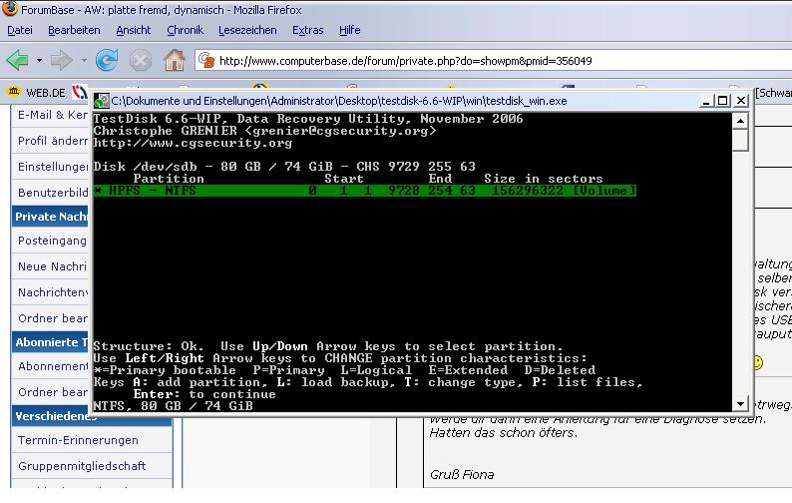Image resolution: width=792 pixels, height=503 pixels.
Task: Minimize the TestDisk console window
Action: pyautogui.click(x=706, y=101)
